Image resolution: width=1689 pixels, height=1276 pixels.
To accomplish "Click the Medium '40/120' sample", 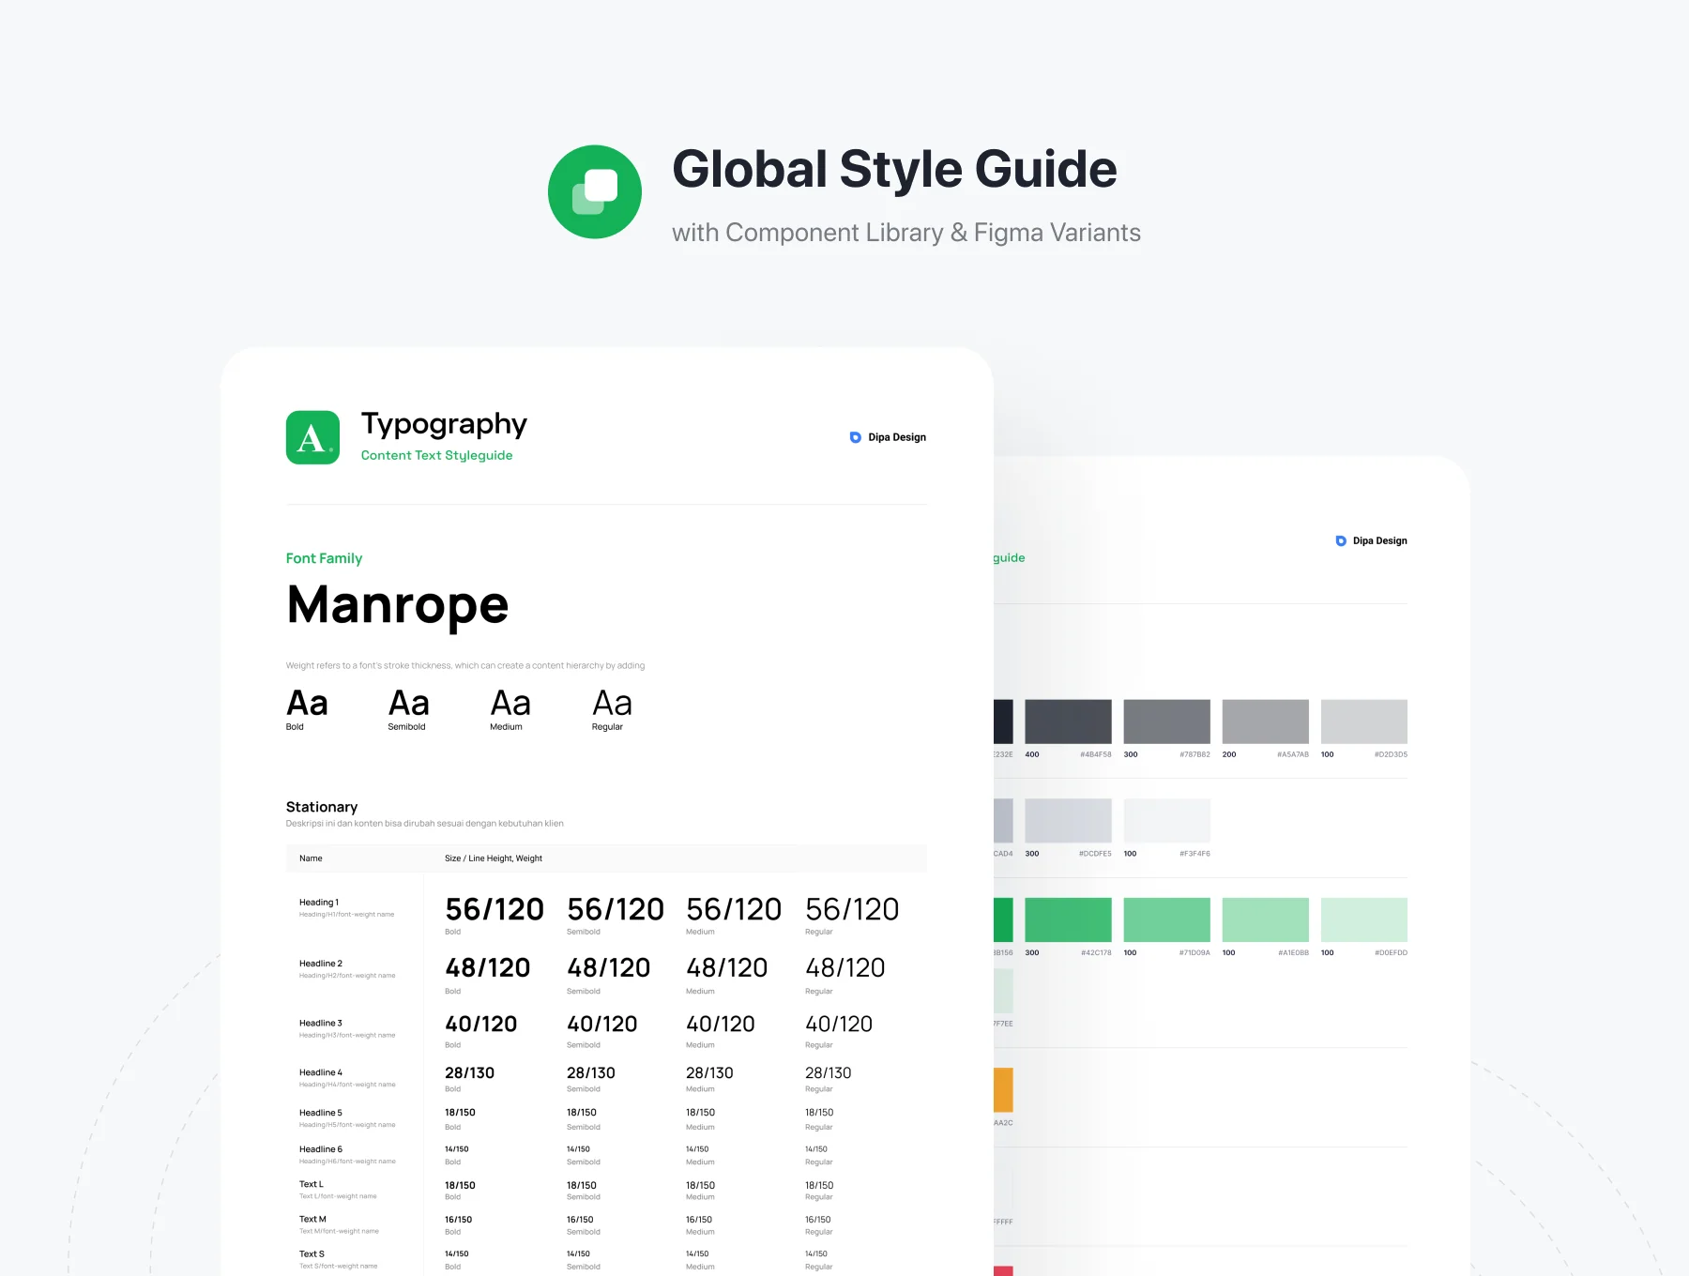I will pos(721,1025).
